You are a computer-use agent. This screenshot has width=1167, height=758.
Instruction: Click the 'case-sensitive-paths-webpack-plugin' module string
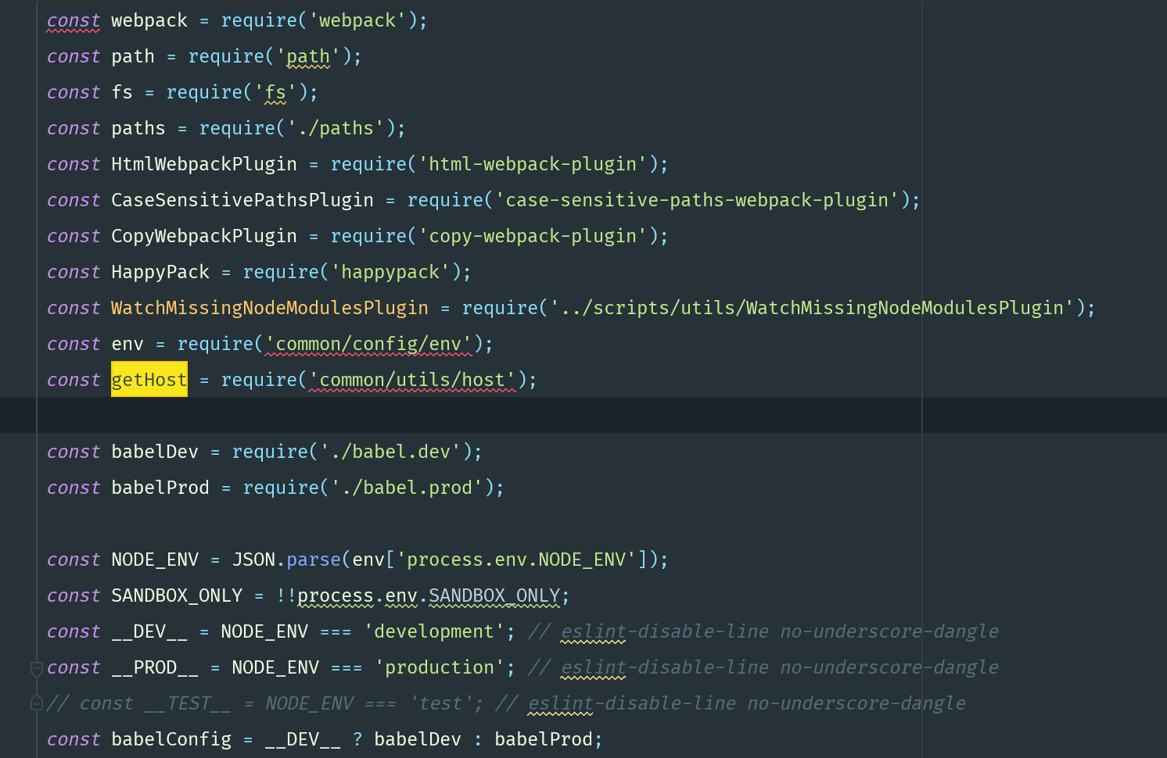[697, 200]
